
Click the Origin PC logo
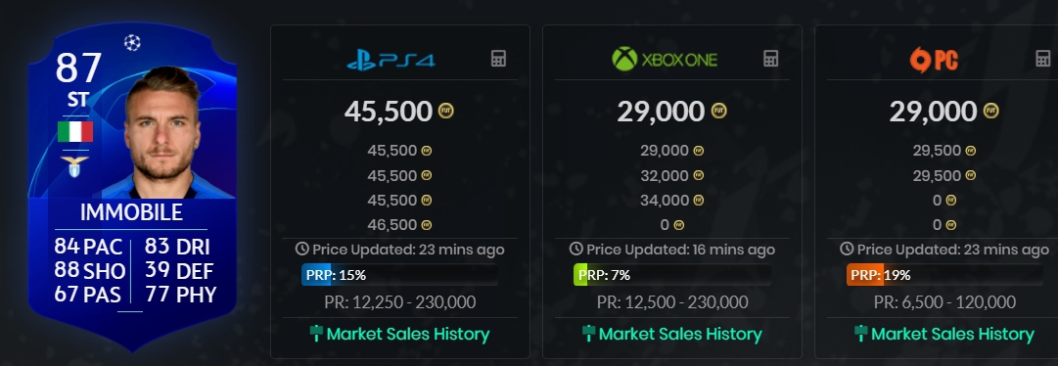click(935, 60)
